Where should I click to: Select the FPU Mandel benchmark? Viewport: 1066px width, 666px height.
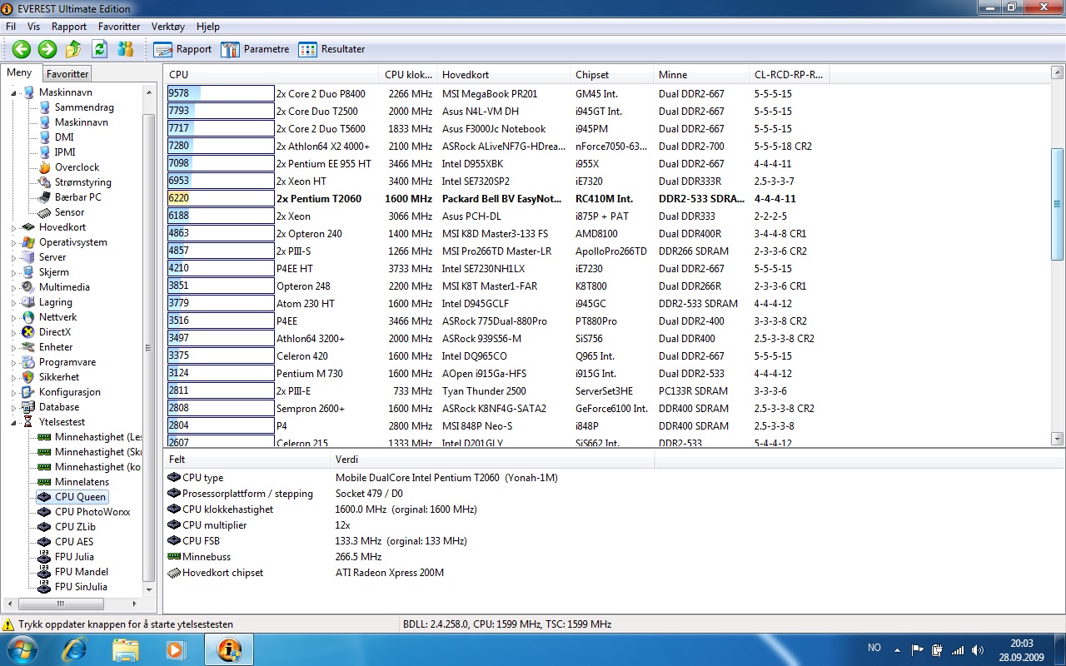click(81, 572)
